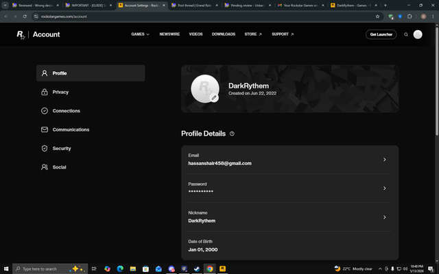Open the STORE external link
Viewport: 439px width, 274px height.
tap(253, 34)
